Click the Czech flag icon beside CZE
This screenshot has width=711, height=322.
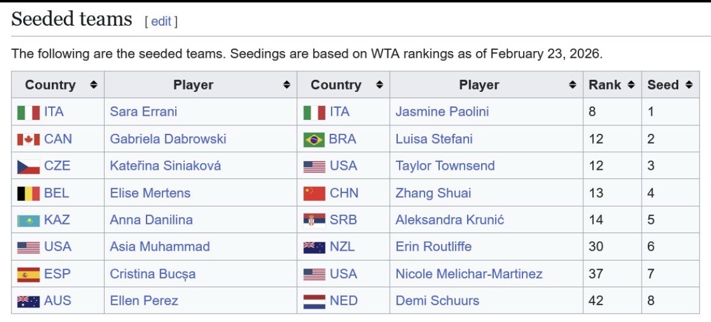(x=29, y=166)
